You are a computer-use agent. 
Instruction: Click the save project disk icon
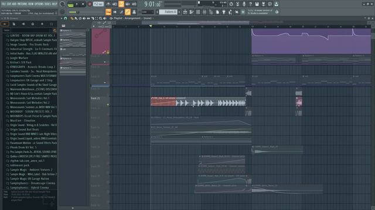(x=257, y=4)
